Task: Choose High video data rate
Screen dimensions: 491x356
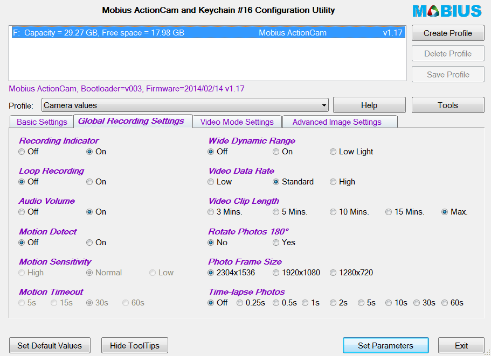Action: pos(343,182)
